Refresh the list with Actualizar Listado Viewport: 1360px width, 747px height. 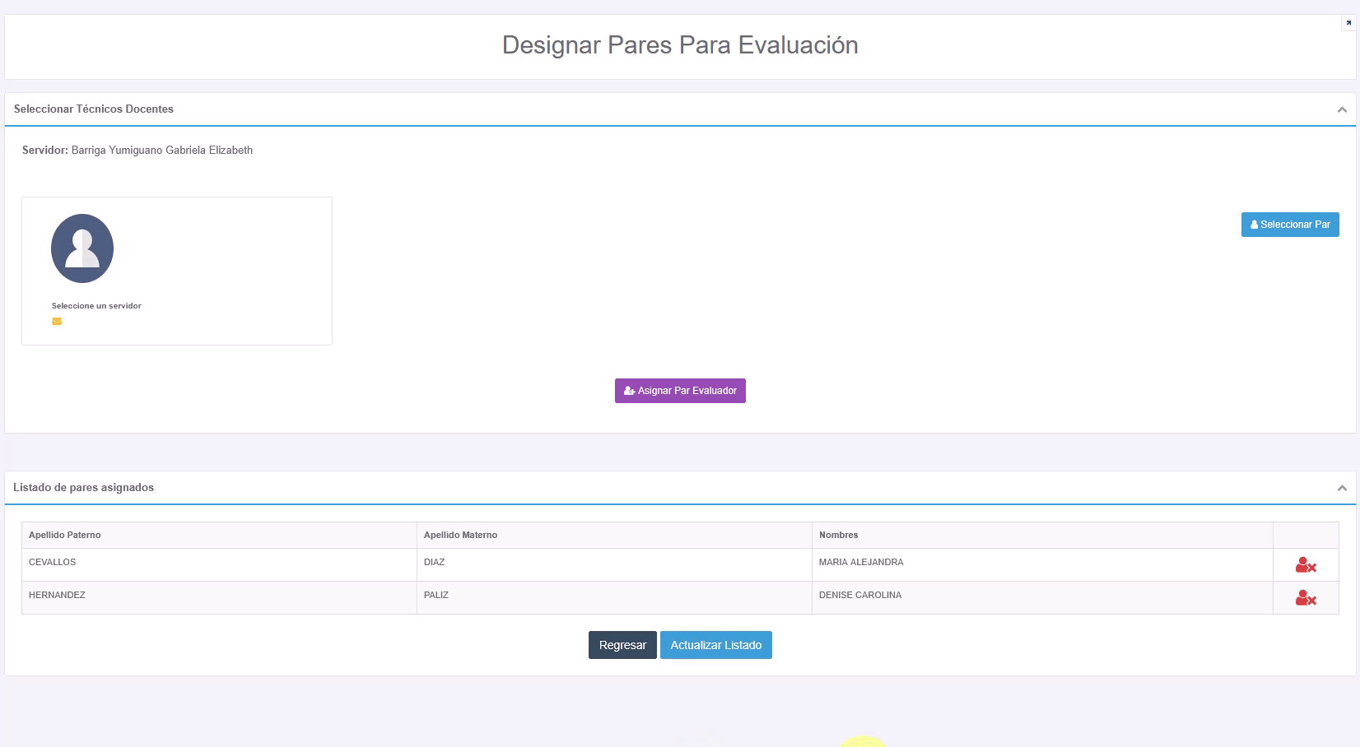(715, 645)
